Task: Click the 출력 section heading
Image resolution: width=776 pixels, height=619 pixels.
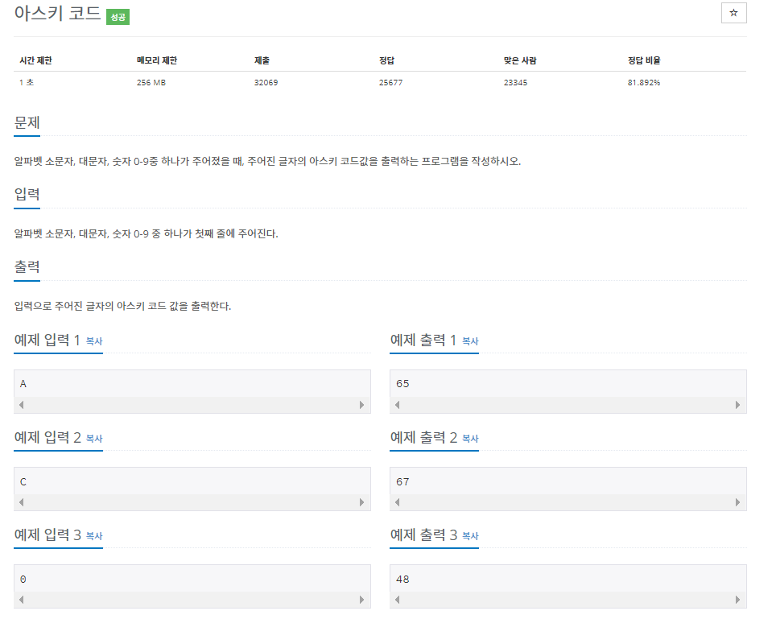Action: pos(27,267)
